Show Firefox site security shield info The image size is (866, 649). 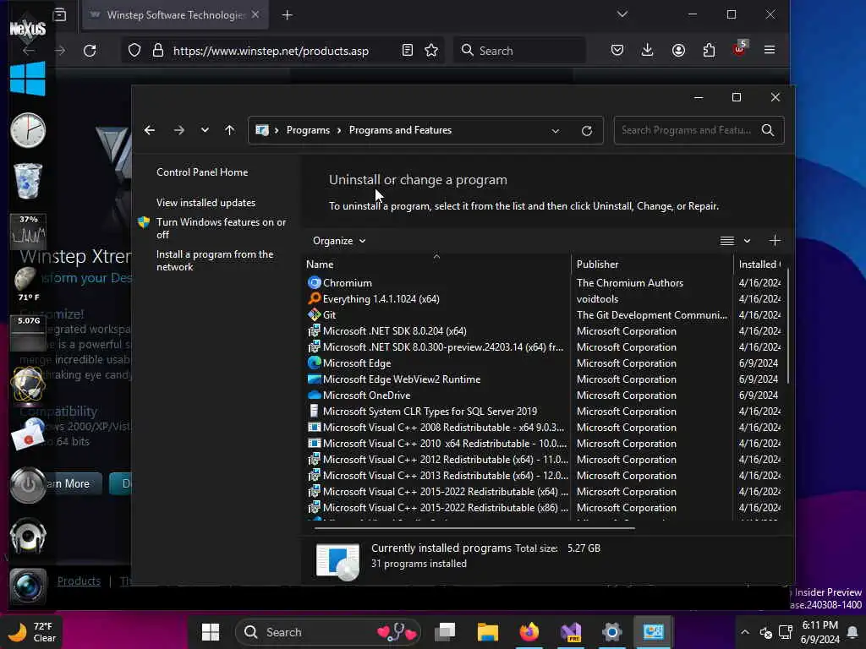click(134, 51)
